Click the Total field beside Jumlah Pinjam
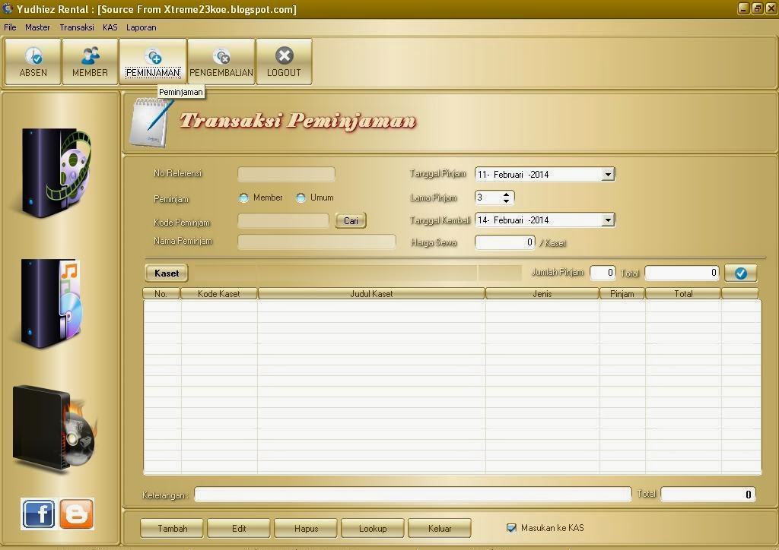 682,273
